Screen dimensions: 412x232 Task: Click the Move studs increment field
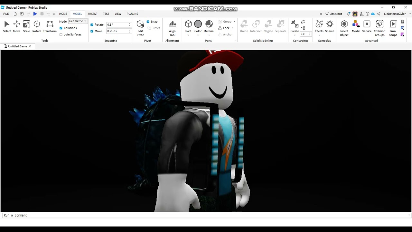point(119,31)
